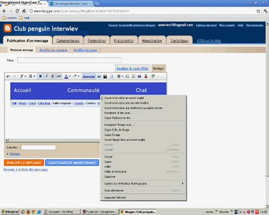Choose 'Ouvrir le lien dans un nouvel onglet'
This screenshot has height=215, width=269.
[x=143, y=98]
